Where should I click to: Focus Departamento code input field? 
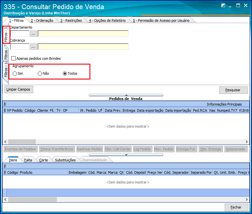coord(20,34)
